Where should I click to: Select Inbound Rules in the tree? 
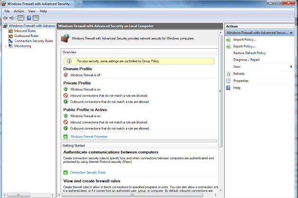25,31
